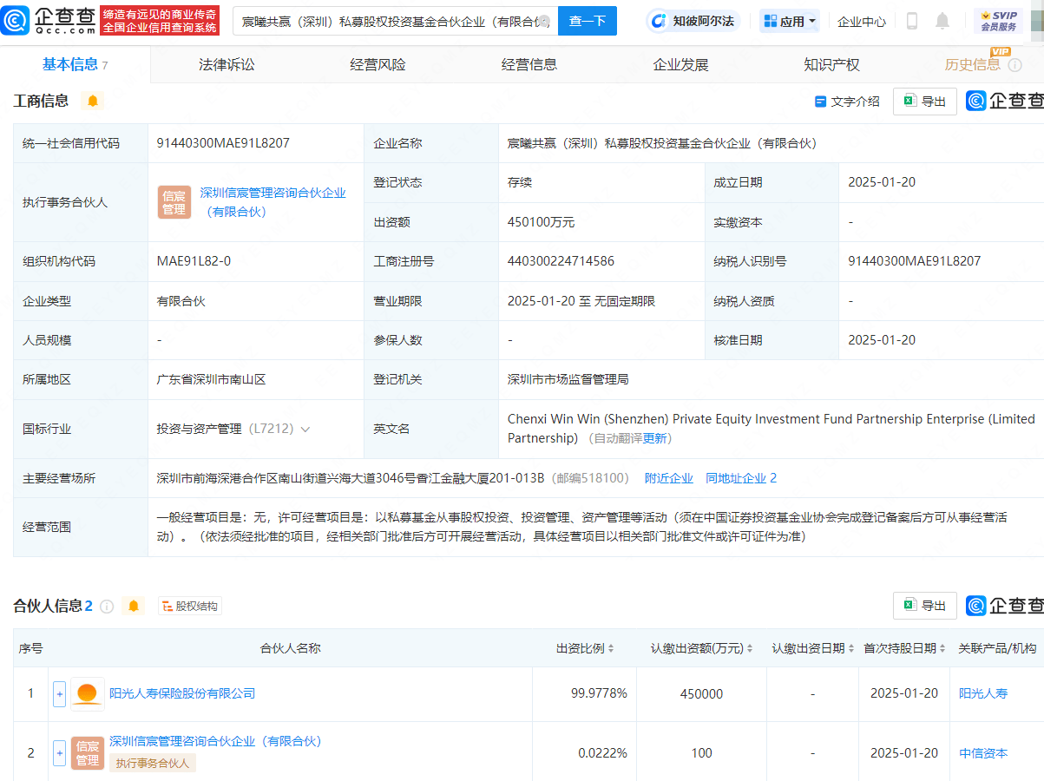Export 工商信息 with 导出 button
This screenshot has height=781, width=1044.
click(x=925, y=102)
